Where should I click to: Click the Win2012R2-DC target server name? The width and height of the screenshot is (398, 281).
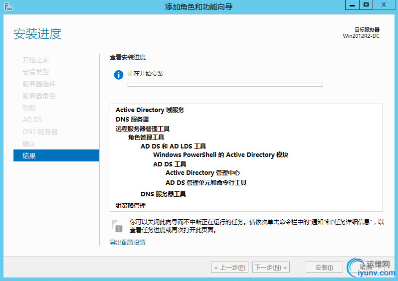(361, 36)
